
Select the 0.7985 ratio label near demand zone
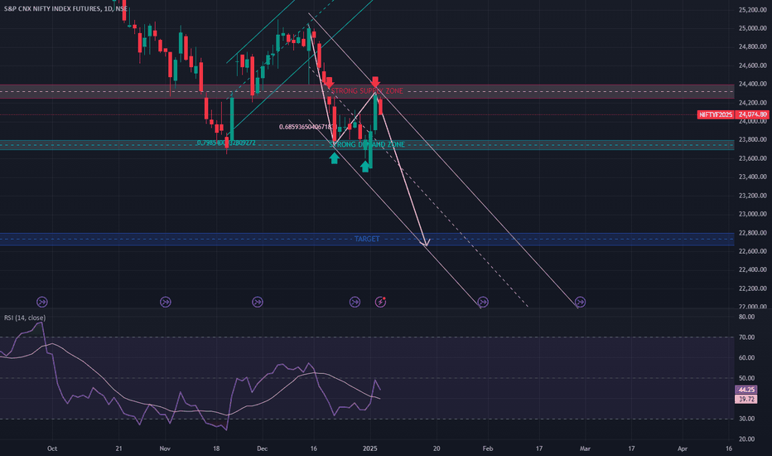pyautogui.click(x=226, y=143)
